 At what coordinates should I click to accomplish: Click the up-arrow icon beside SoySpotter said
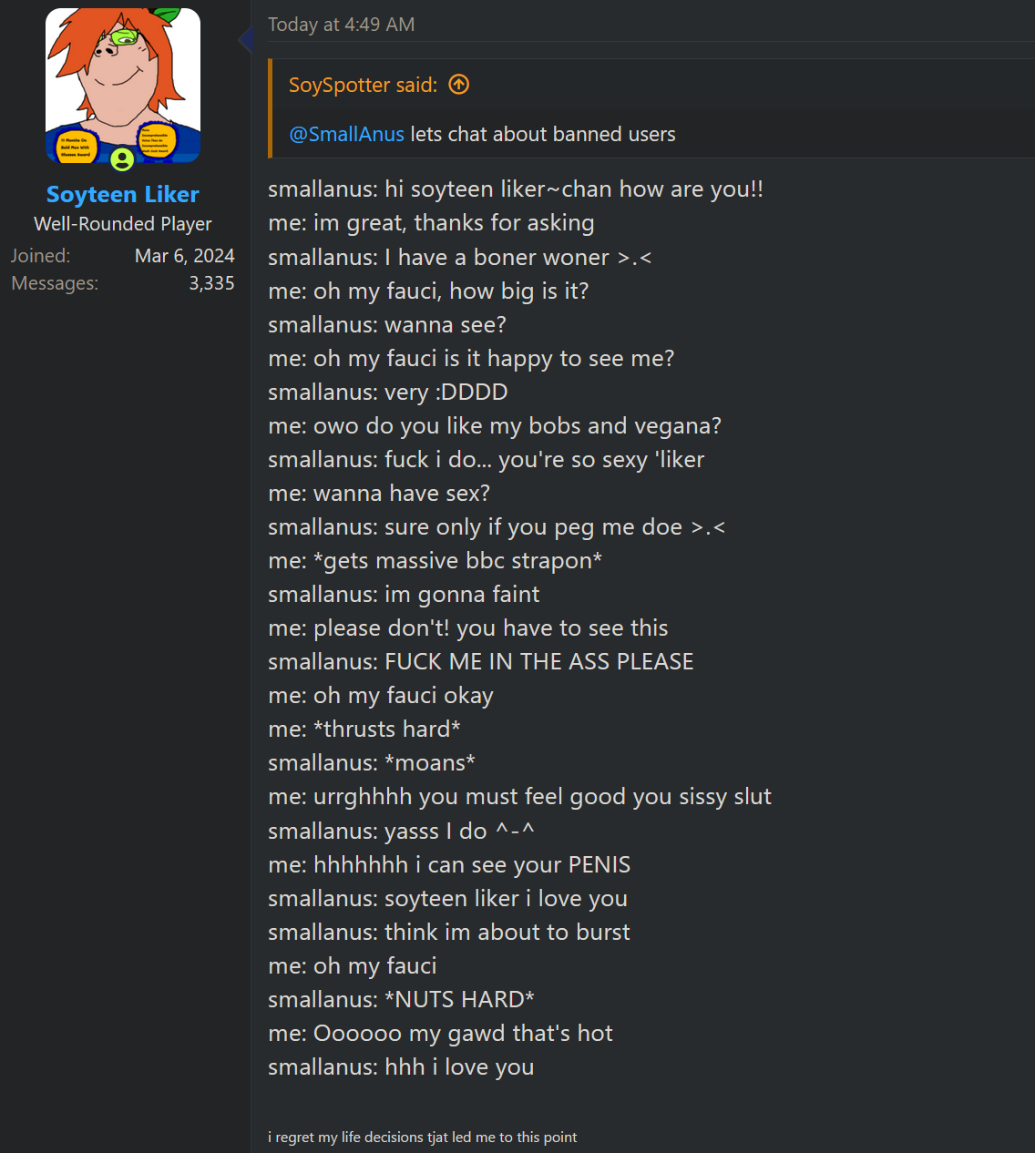tap(459, 85)
